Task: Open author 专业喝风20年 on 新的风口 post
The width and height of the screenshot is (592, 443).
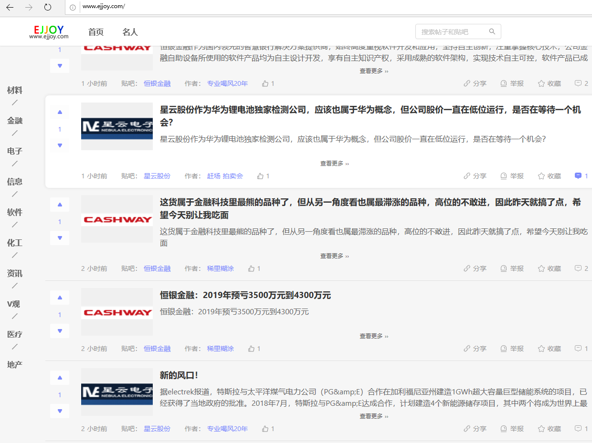Action: pos(227,429)
